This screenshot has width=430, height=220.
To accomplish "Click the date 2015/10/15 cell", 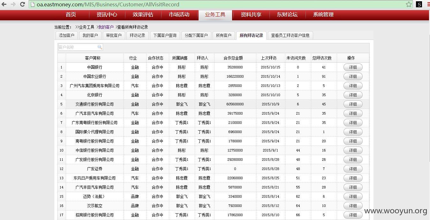I will (x=270, y=67).
